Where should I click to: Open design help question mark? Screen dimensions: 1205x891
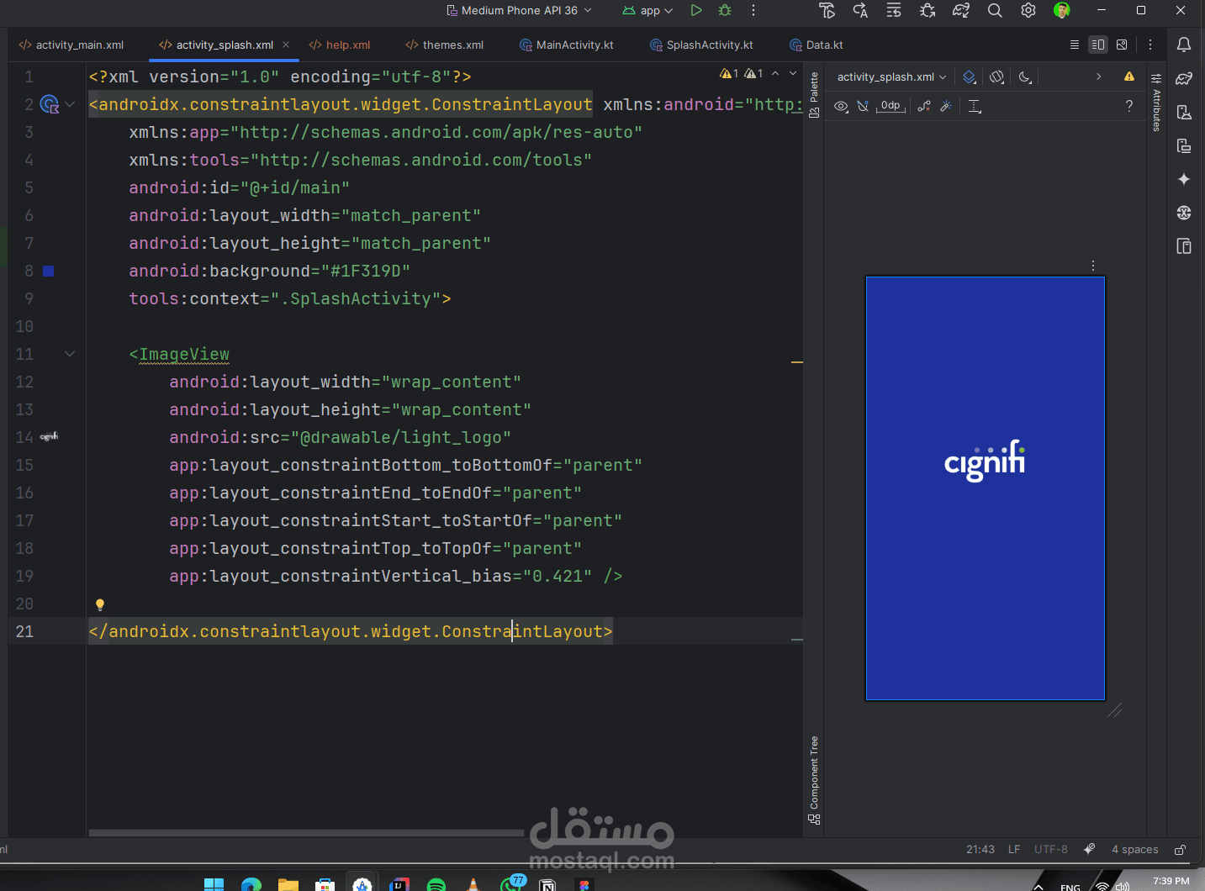coord(1129,106)
